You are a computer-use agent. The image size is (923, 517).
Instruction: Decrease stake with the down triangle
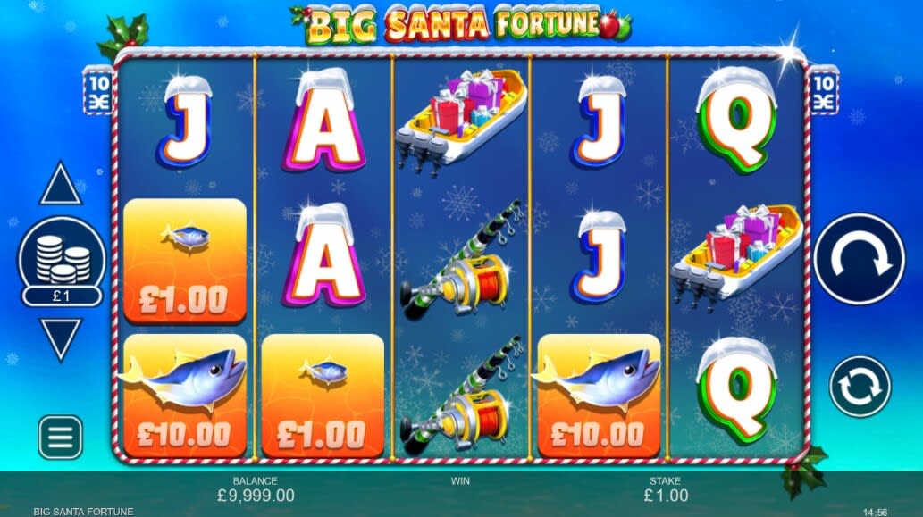click(x=60, y=339)
